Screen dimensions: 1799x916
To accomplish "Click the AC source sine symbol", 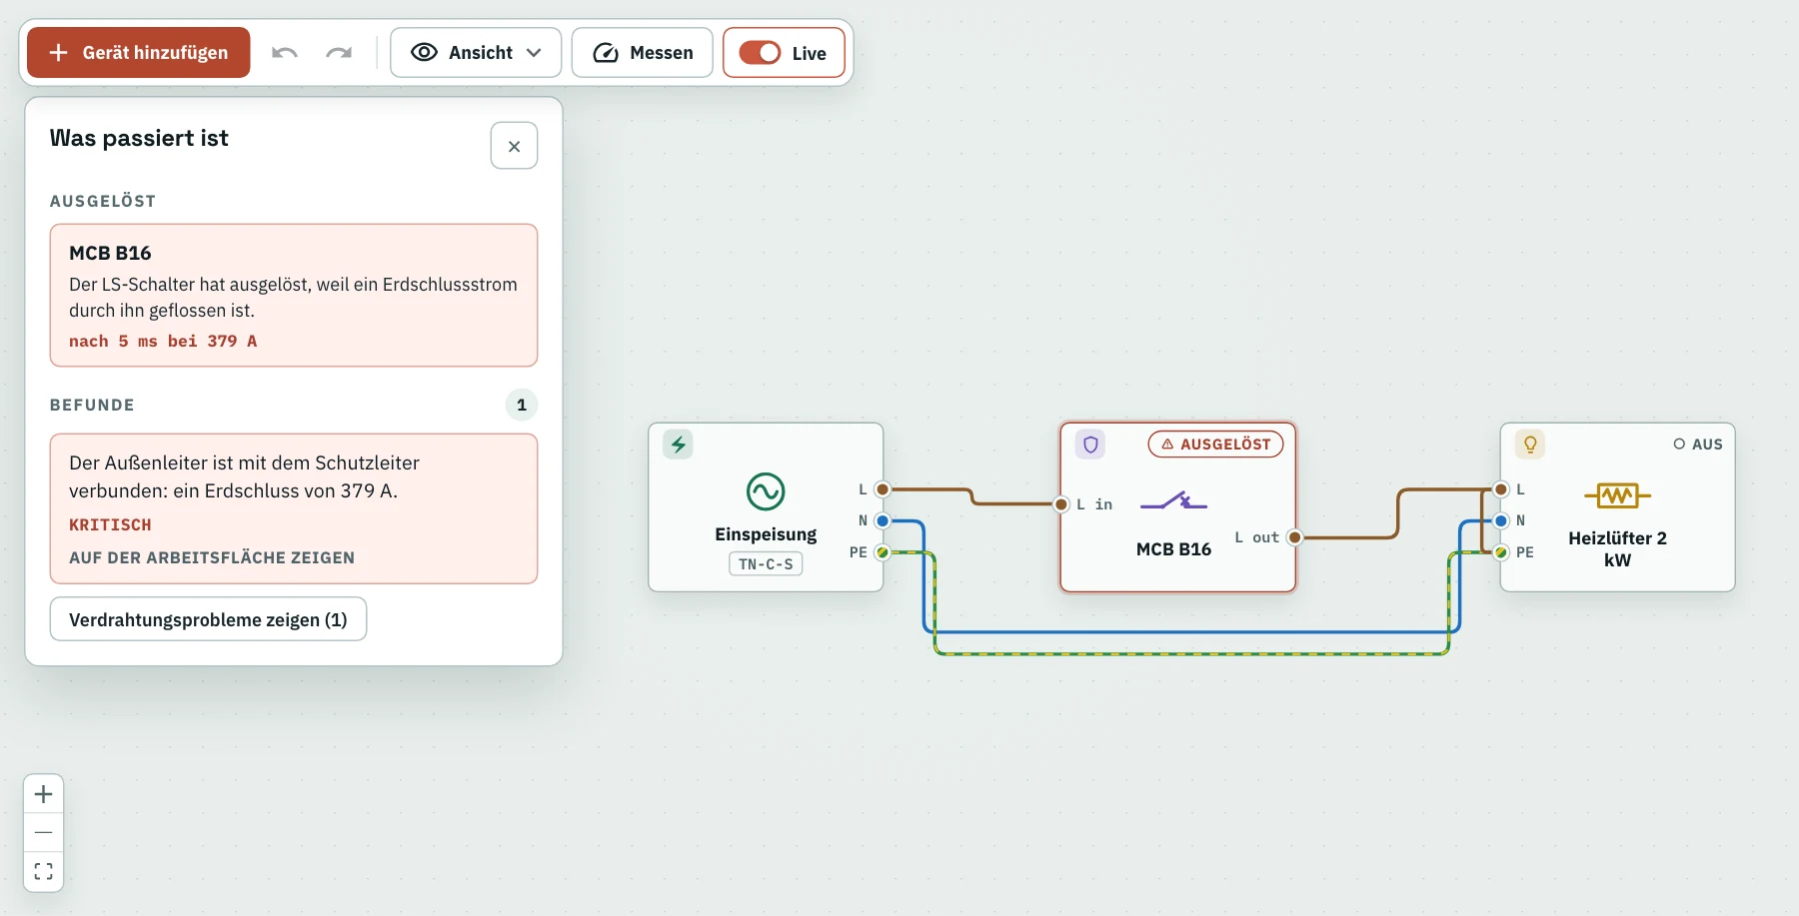I will pyautogui.click(x=766, y=491).
